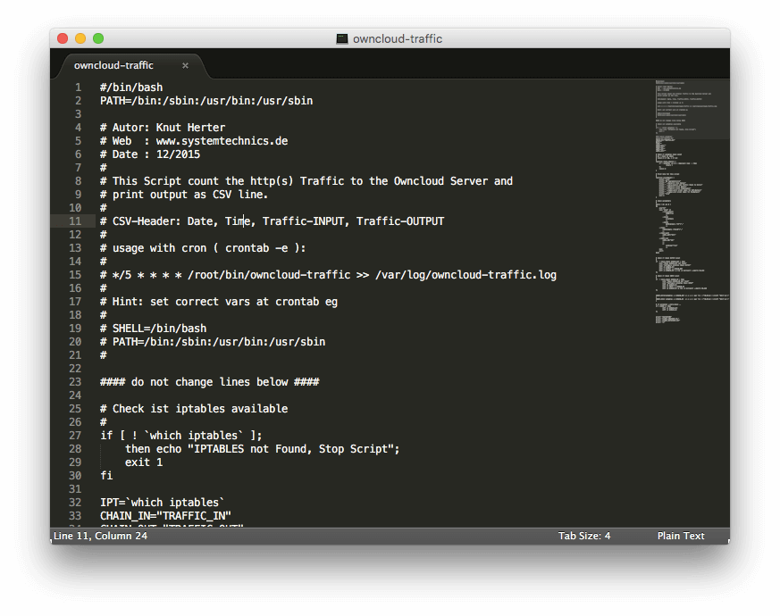
Task: Click the 'usage with cron ( crontab -e ):' line
Action: [203, 248]
